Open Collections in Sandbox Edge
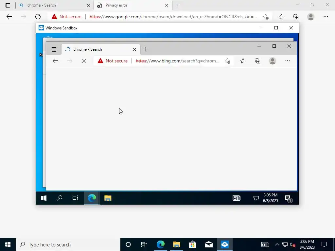Viewport: 335px width, 251px height. (257, 61)
